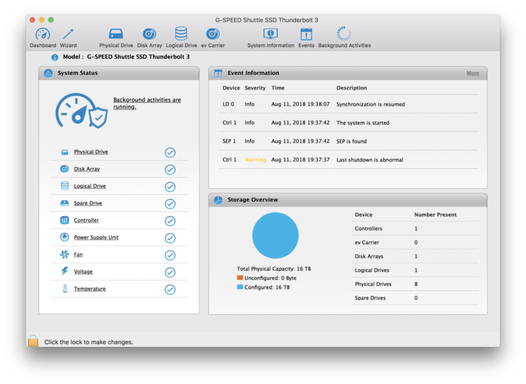This screenshot has height=384, width=526.
Task: Open 'Background activities are running' link
Action: point(147,103)
